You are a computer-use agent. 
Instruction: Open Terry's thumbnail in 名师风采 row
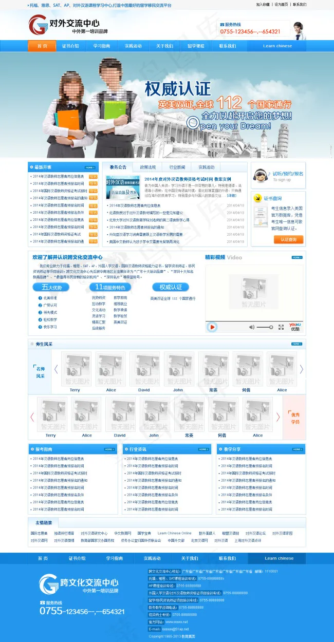pyautogui.click(x=75, y=369)
